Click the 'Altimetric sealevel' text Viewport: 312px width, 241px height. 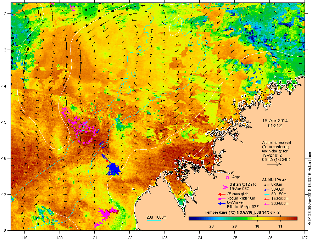[x=277, y=142]
